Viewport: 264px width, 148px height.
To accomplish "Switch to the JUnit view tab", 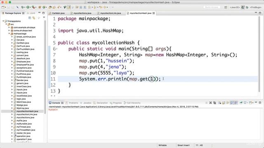I will coord(31,13).
